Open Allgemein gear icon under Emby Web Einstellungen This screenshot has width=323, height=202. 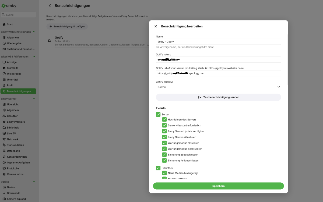click(4, 38)
